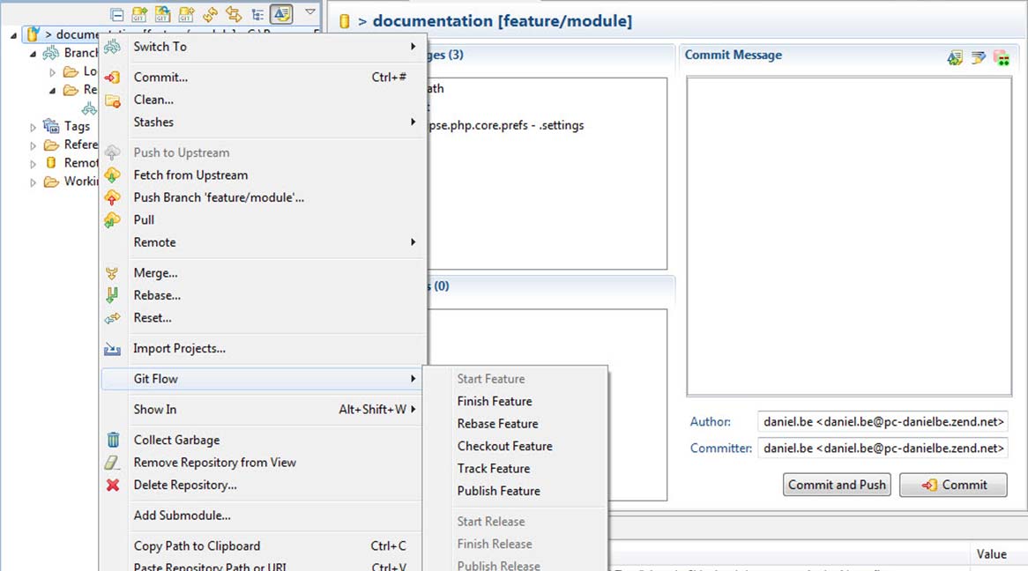The image size is (1028, 571).
Task: Click the Refresh icon in repositories toolbar
Action: coord(210,14)
